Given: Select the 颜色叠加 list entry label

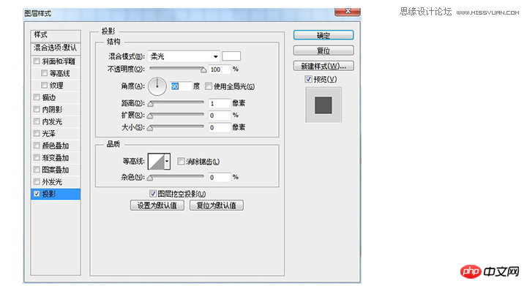Looking at the screenshot, I should click(x=56, y=146).
